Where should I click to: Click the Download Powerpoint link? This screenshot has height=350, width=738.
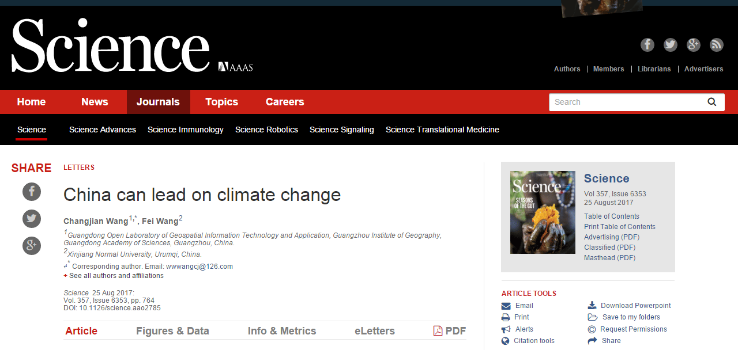click(636, 306)
